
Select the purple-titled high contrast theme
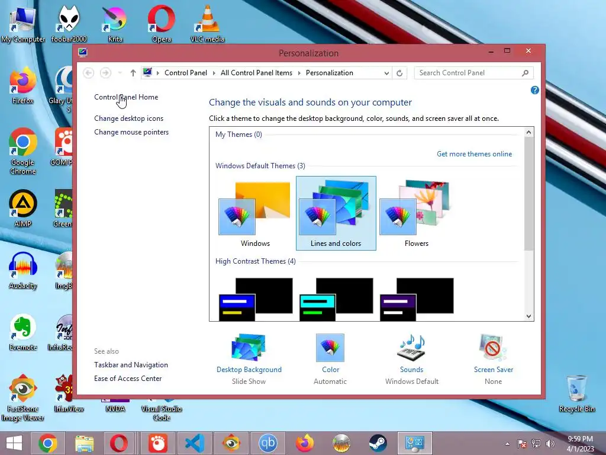tap(417, 299)
